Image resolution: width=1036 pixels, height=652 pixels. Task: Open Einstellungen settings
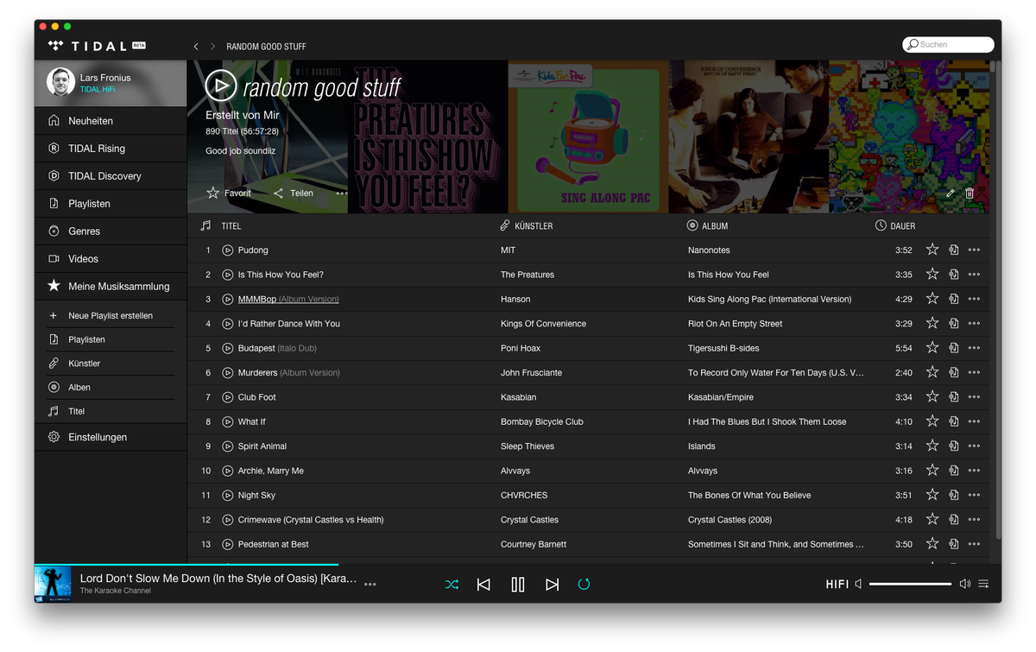[111, 437]
